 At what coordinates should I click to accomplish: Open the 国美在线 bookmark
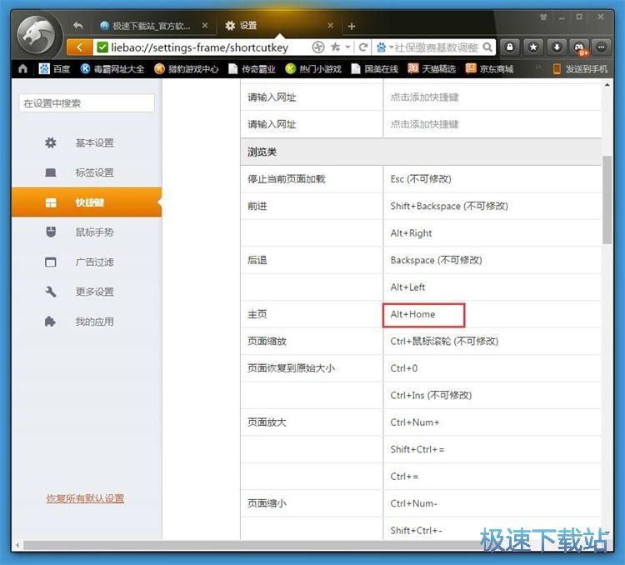point(375,68)
